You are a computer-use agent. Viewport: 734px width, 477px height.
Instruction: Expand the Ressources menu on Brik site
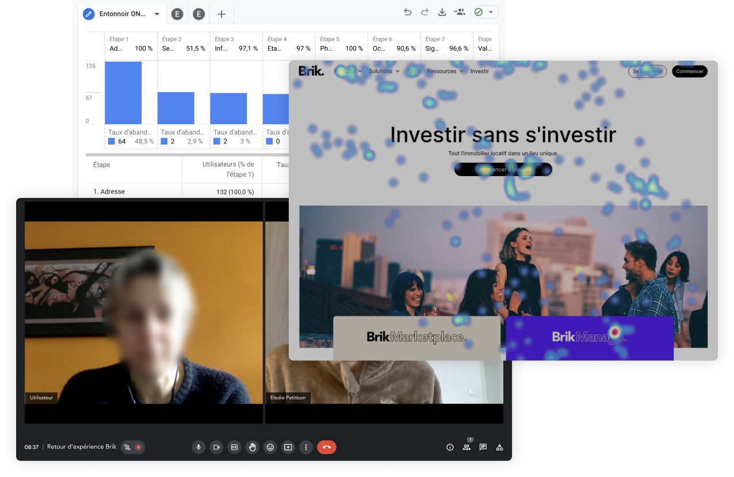click(x=445, y=71)
